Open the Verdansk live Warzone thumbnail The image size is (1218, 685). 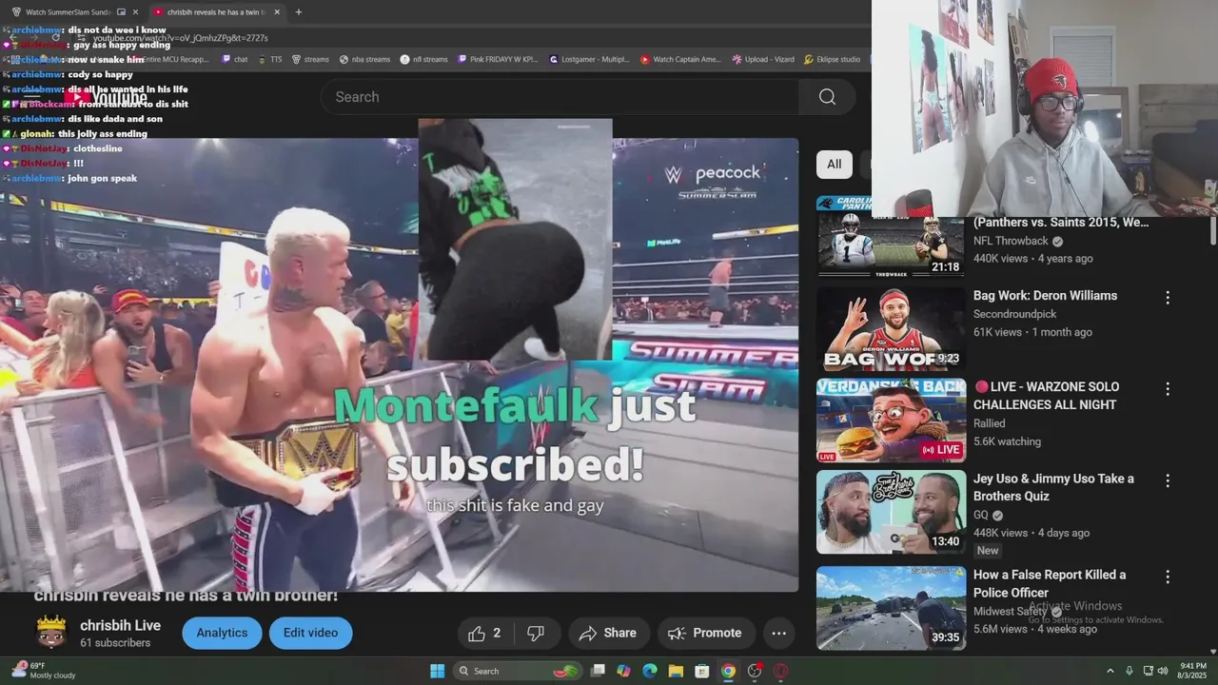tap(891, 421)
